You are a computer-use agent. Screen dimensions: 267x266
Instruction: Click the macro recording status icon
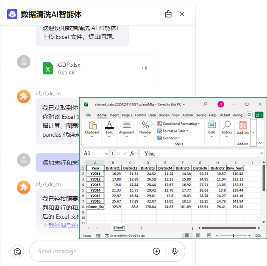click(x=98, y=236)
